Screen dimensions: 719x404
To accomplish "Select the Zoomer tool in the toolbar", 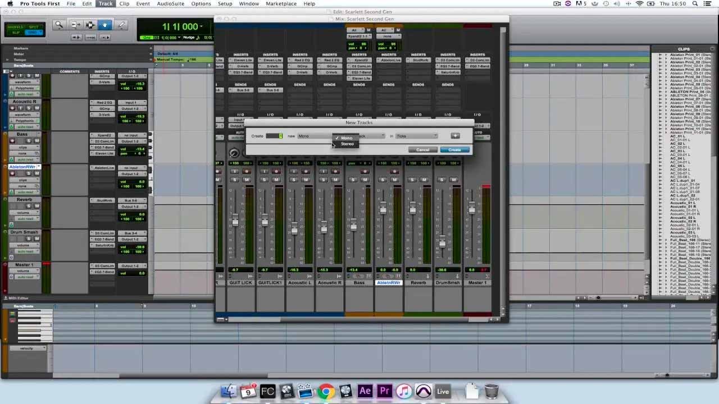I will point(59,25).
